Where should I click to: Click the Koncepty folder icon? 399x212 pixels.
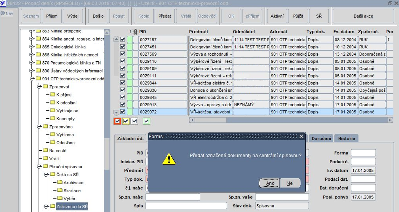coord(52,119)
